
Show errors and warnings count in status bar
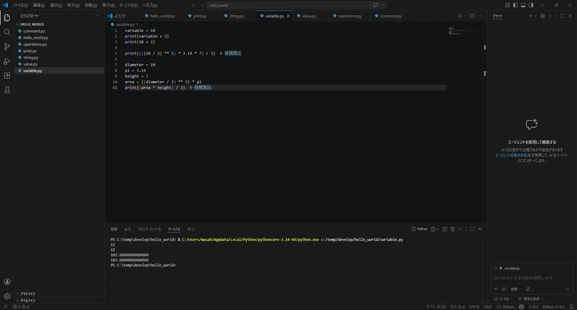click(x=21, y=307)
